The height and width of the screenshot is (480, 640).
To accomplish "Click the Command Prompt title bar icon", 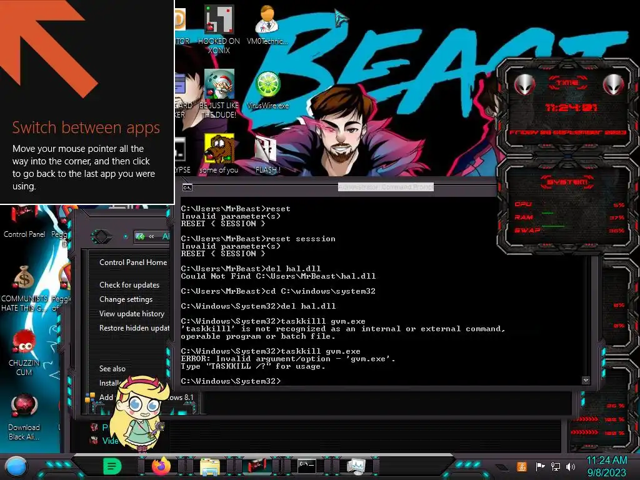I will click(187, 187).
